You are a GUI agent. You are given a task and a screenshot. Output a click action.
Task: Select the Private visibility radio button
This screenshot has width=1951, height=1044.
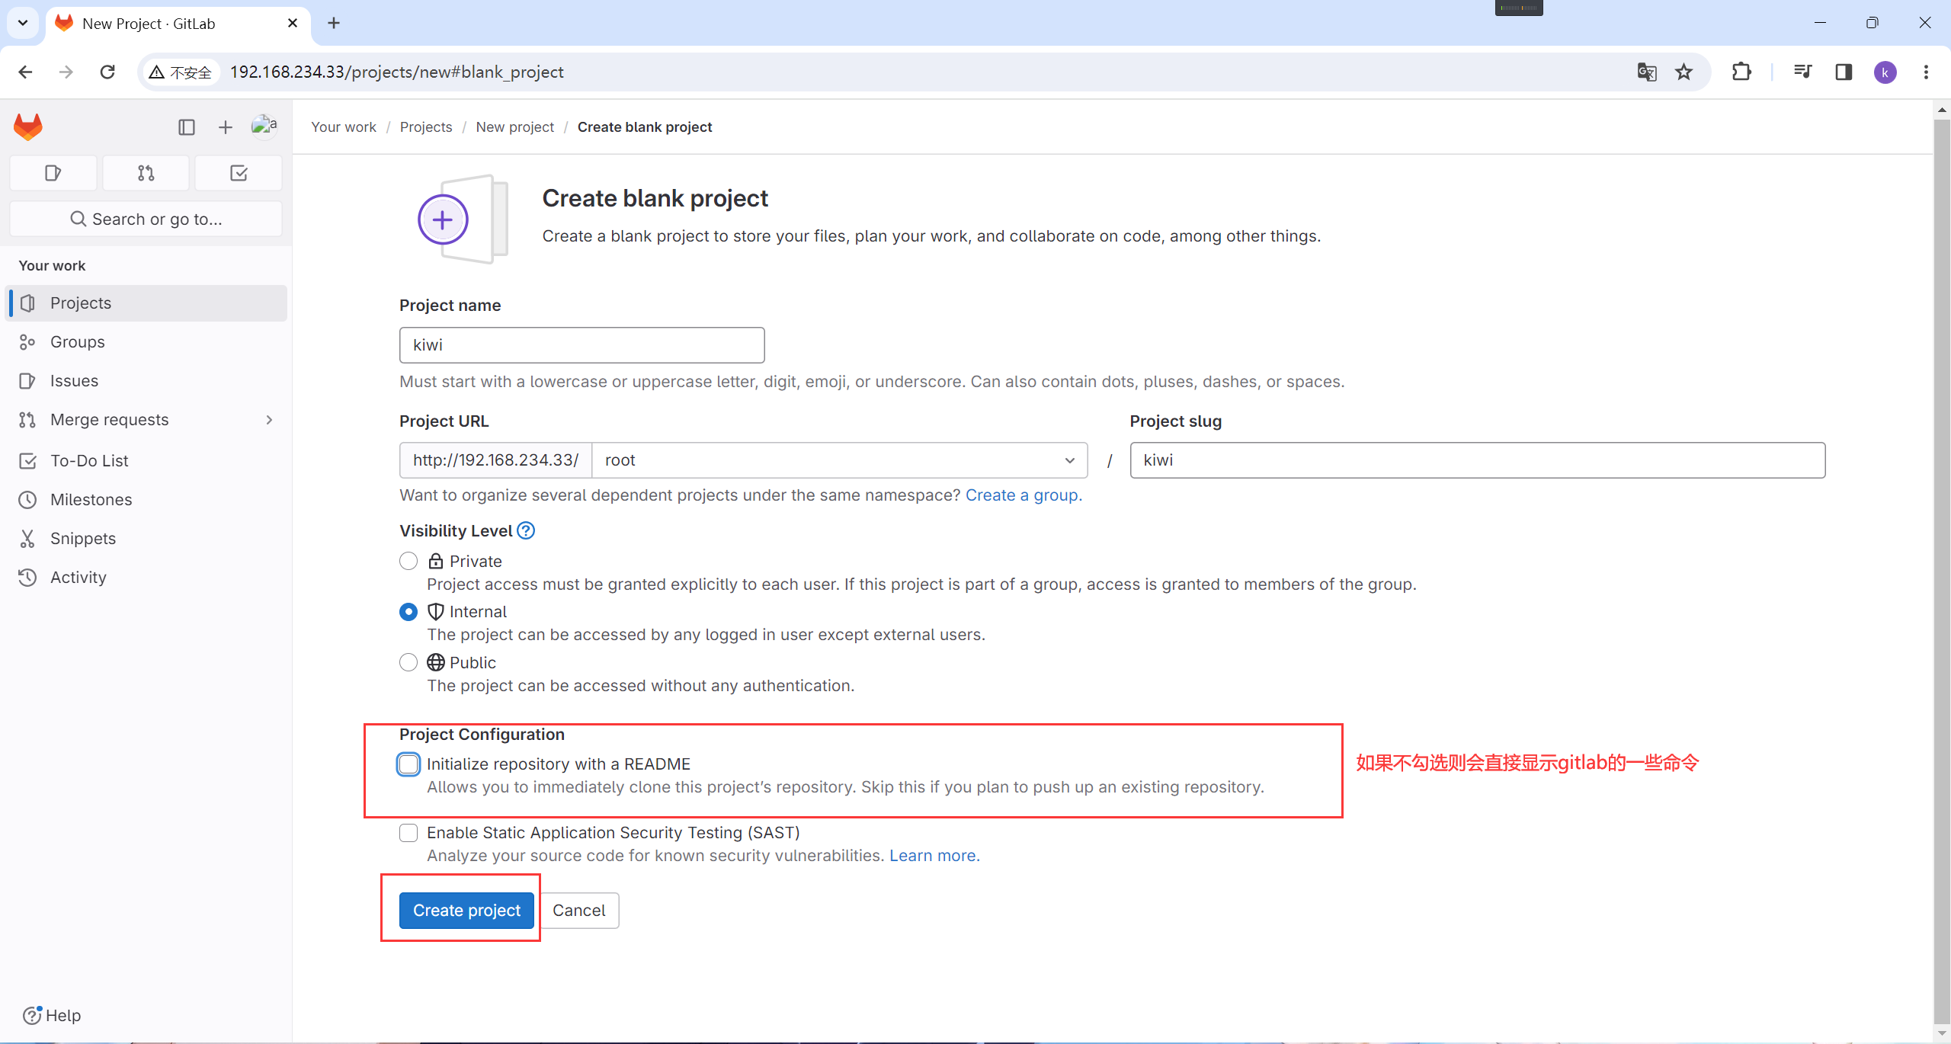click(408, 561)
